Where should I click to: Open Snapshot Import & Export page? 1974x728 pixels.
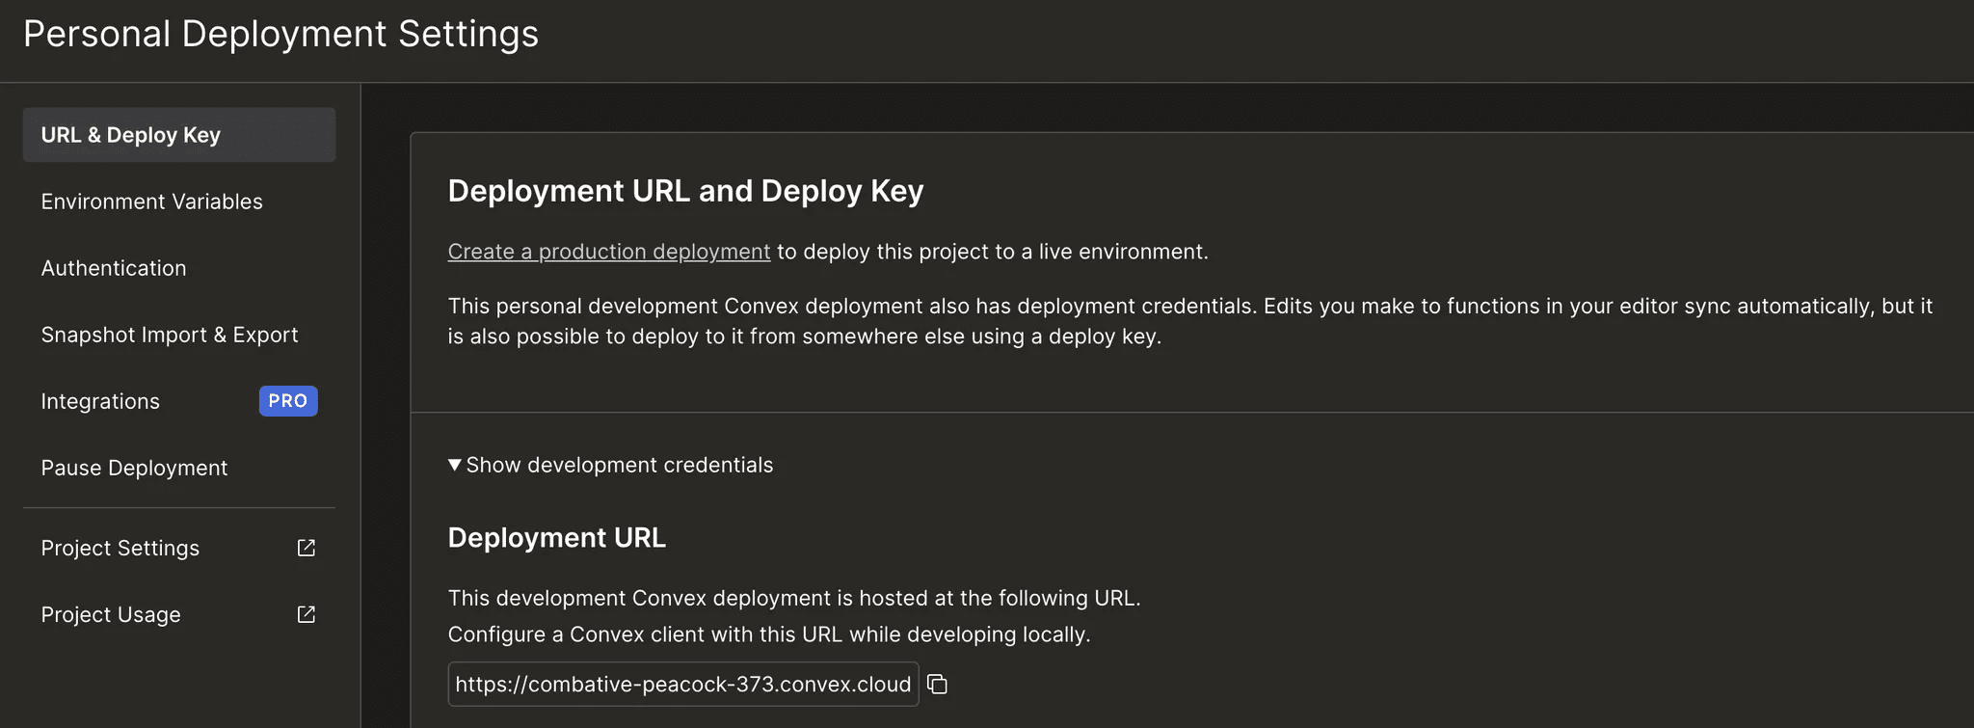coord(170,335)
